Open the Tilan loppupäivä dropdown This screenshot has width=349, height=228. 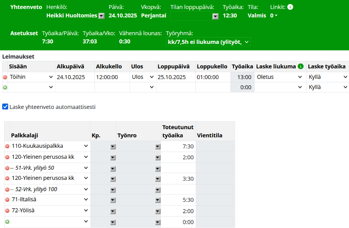pyautogui.click(x=215, y=16)
